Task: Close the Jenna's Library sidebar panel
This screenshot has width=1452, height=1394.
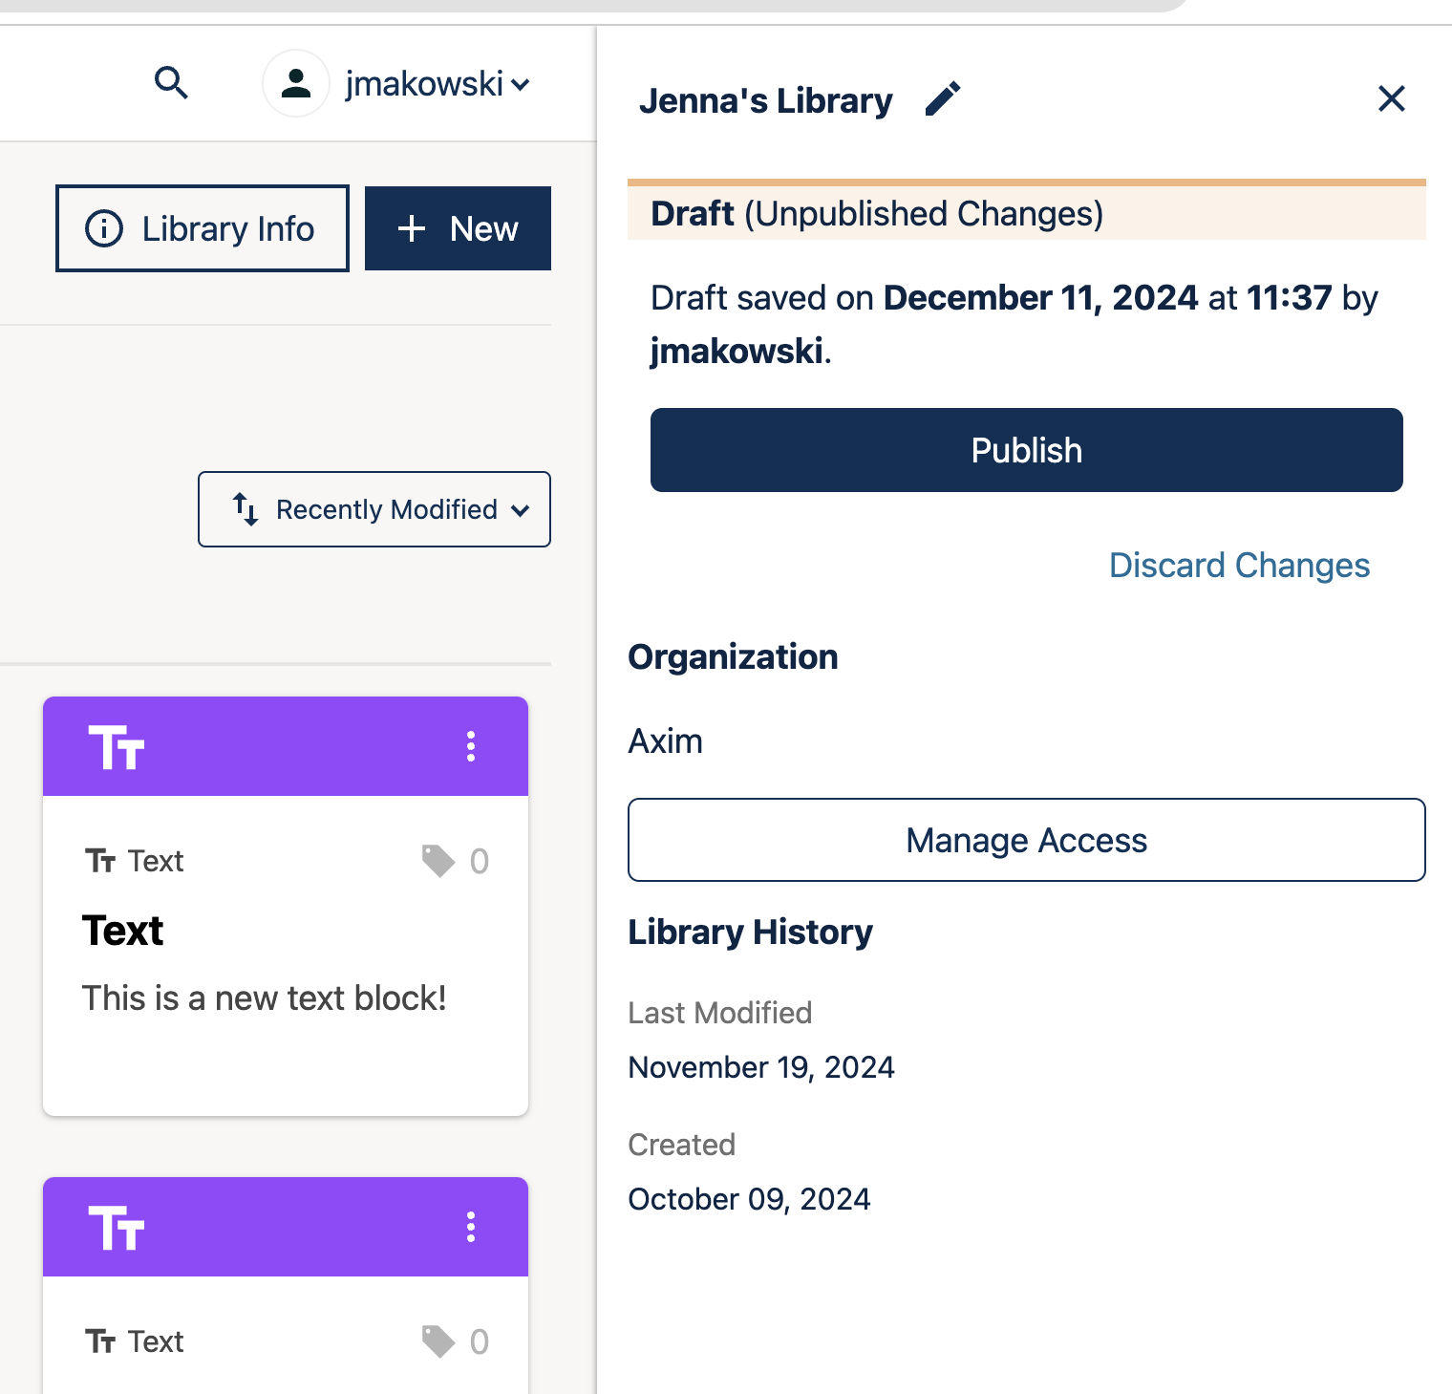Action: [1391, 98]
